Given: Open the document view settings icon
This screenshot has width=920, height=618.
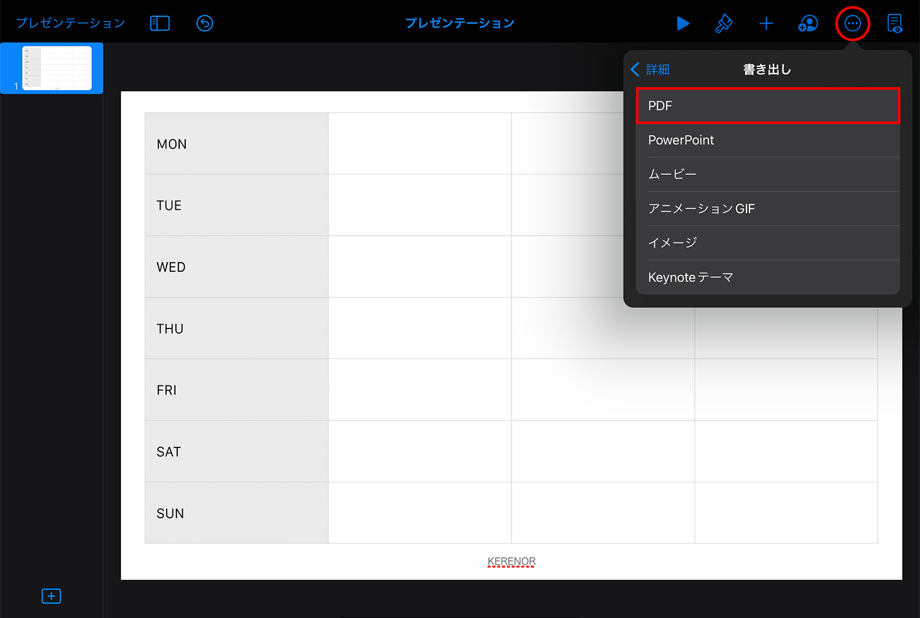Looking at the screenshot, I should [x=895, y=23].
